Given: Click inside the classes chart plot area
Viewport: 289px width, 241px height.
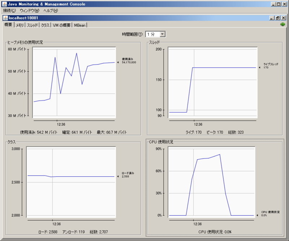Looking at the screenshot, I should [71, 182].
